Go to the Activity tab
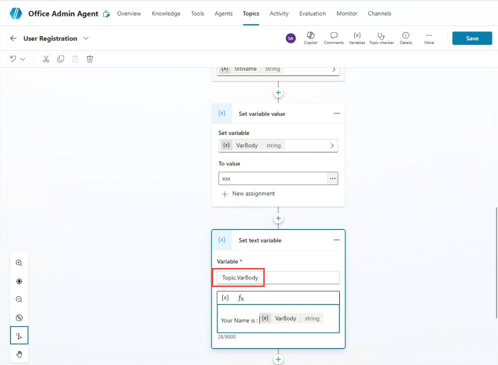 click(279, 13)
